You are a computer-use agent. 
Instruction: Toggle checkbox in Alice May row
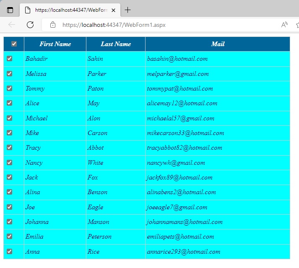click(9, 103)
